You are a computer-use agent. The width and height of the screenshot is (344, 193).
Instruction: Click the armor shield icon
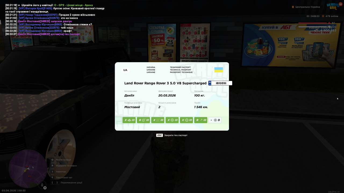329,27
